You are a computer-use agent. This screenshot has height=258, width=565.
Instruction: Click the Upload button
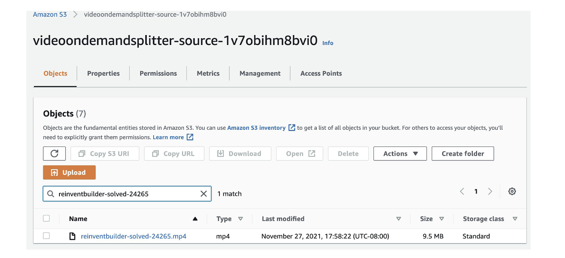coord(69,172)
